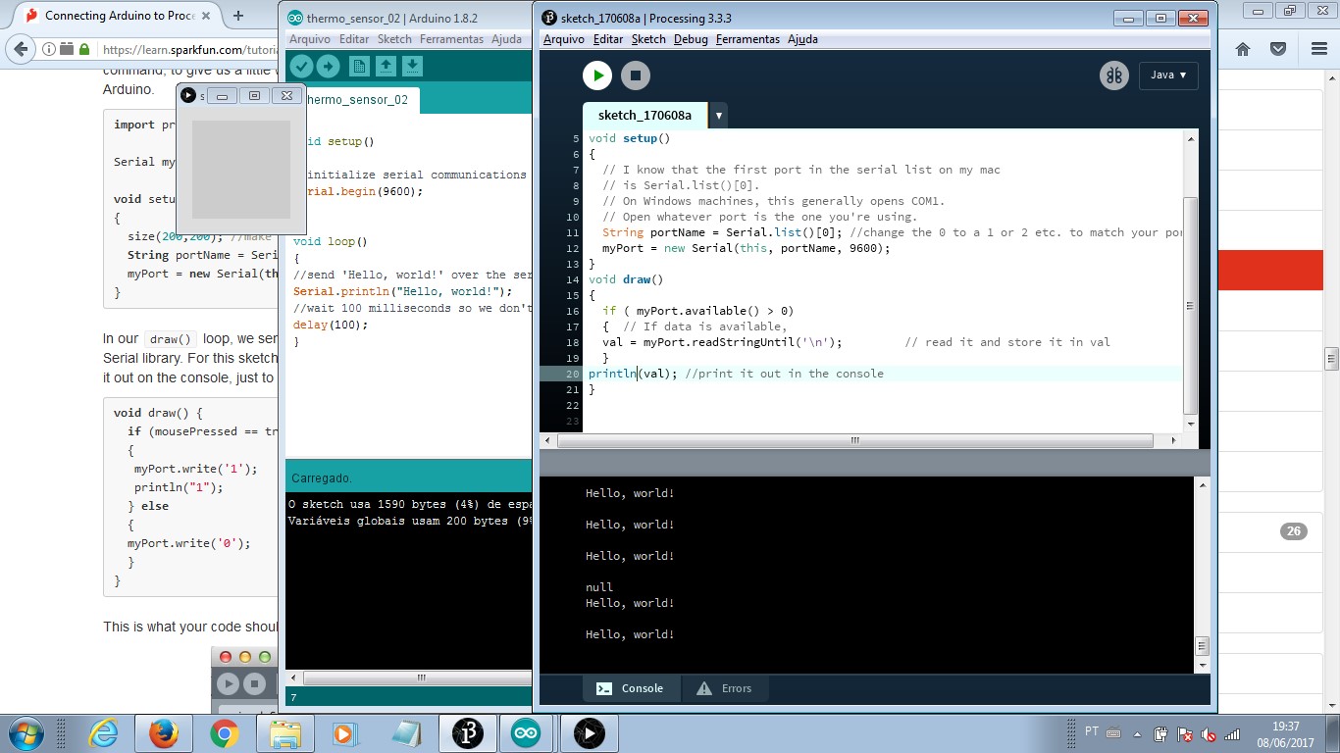Viewport: 1340px width, 753px height.
Task: Click the Processing code editor vertical scrollbar
Action: click(x=1191, y=304)
